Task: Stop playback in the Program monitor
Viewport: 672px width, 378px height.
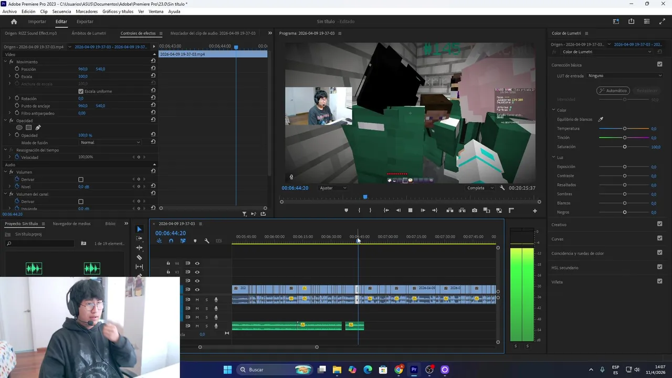Action: coord(411,211)
